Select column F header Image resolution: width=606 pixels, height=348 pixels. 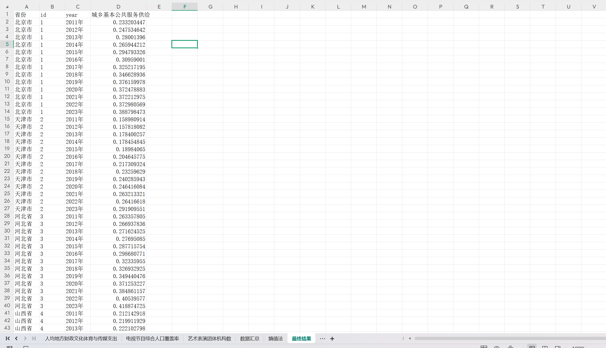pos(184,7)
